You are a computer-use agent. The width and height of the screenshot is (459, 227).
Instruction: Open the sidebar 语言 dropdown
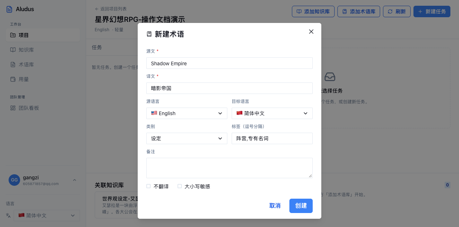pyautogui.click(x=47, y=216)
